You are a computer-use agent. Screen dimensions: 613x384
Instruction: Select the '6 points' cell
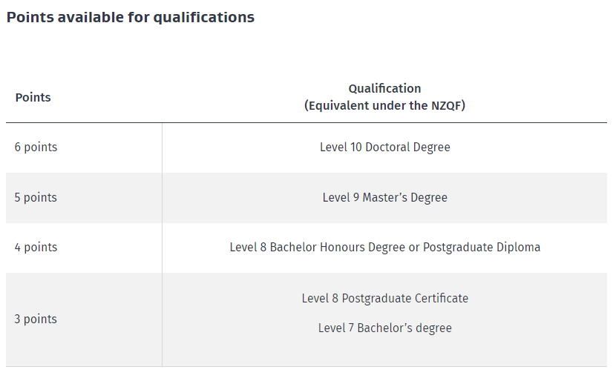point(36,147)
